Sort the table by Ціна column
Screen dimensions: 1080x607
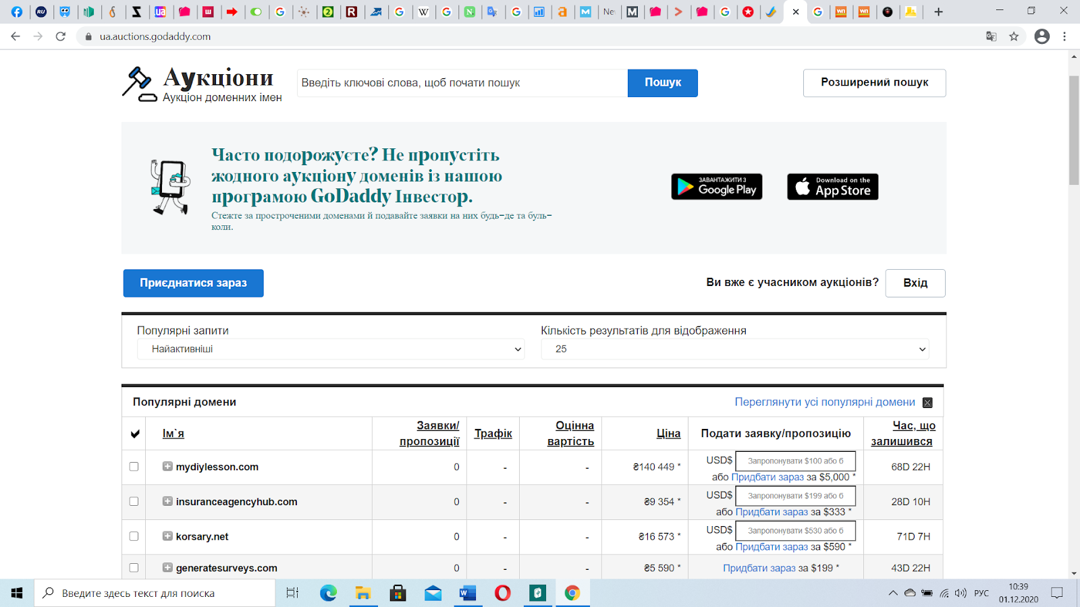coord(669,434)
